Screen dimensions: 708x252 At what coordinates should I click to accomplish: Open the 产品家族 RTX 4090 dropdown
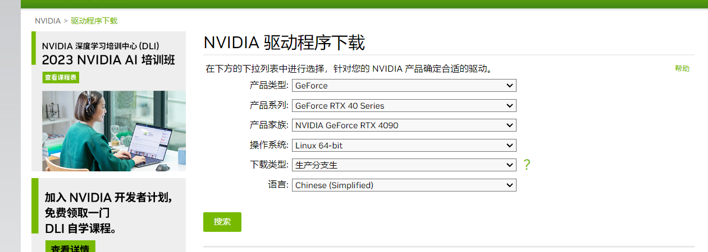click(x=403, y=125)
